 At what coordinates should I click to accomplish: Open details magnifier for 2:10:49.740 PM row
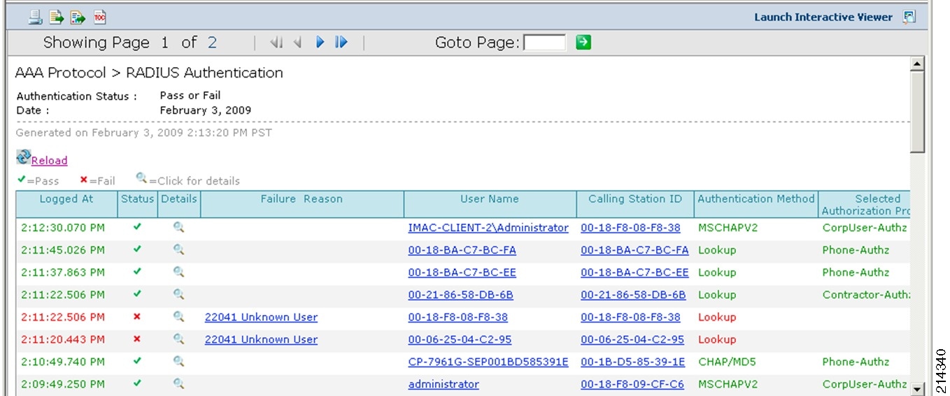tap(178, 361)
